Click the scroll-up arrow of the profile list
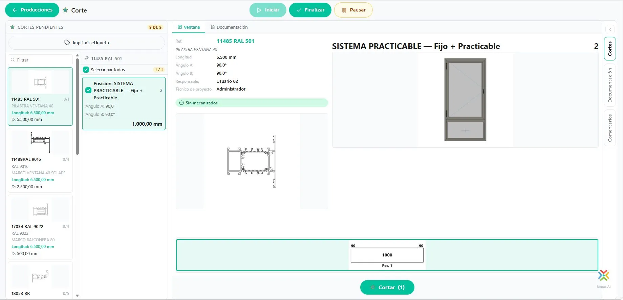This screenshot has width=623, height=300. click(x=78, y=56)
